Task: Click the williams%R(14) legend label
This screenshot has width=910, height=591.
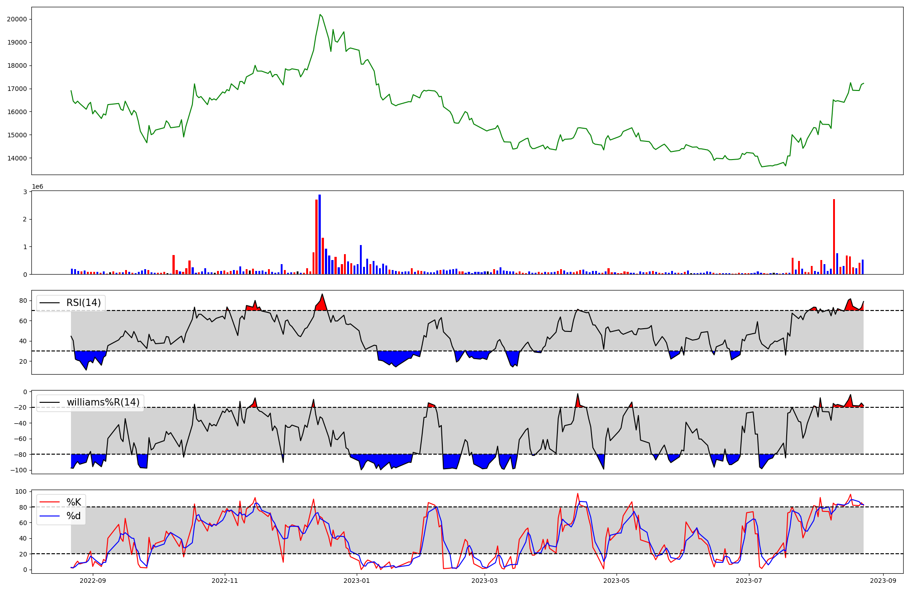Action: pyautogui.click(x=103, y=402)
